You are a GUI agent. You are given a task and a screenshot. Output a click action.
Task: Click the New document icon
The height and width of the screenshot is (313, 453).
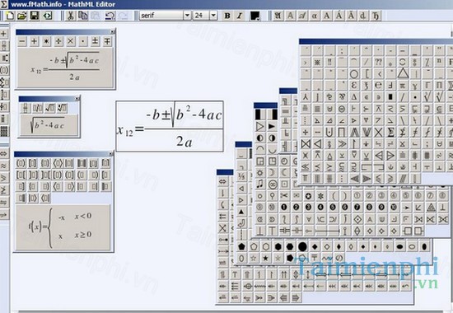(x=10, y=16)
